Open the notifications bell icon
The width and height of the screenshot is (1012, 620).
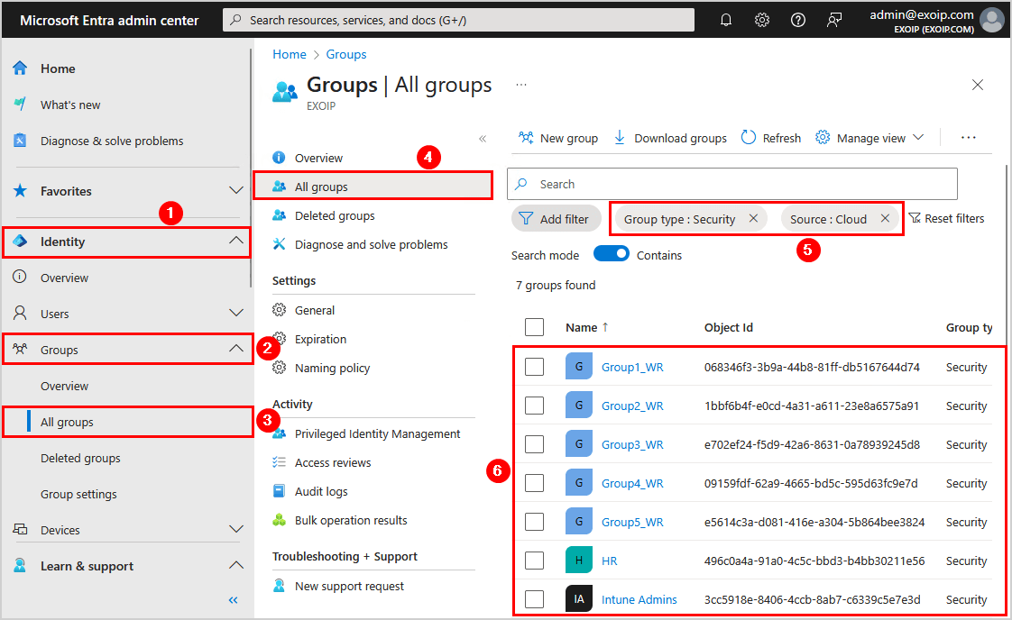pos(726,20)
